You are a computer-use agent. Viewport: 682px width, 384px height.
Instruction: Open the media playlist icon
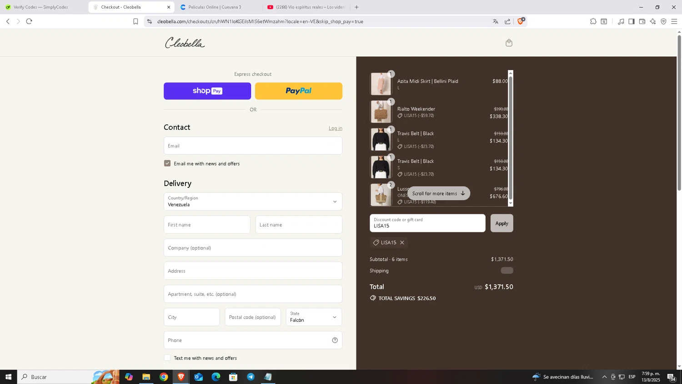point(621,21)
